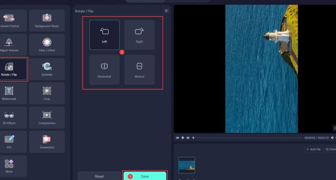336x180 pixels.
Task: Click the 00:00:00 / 00:02:59 time display
Action: click(x=317, y=138)
